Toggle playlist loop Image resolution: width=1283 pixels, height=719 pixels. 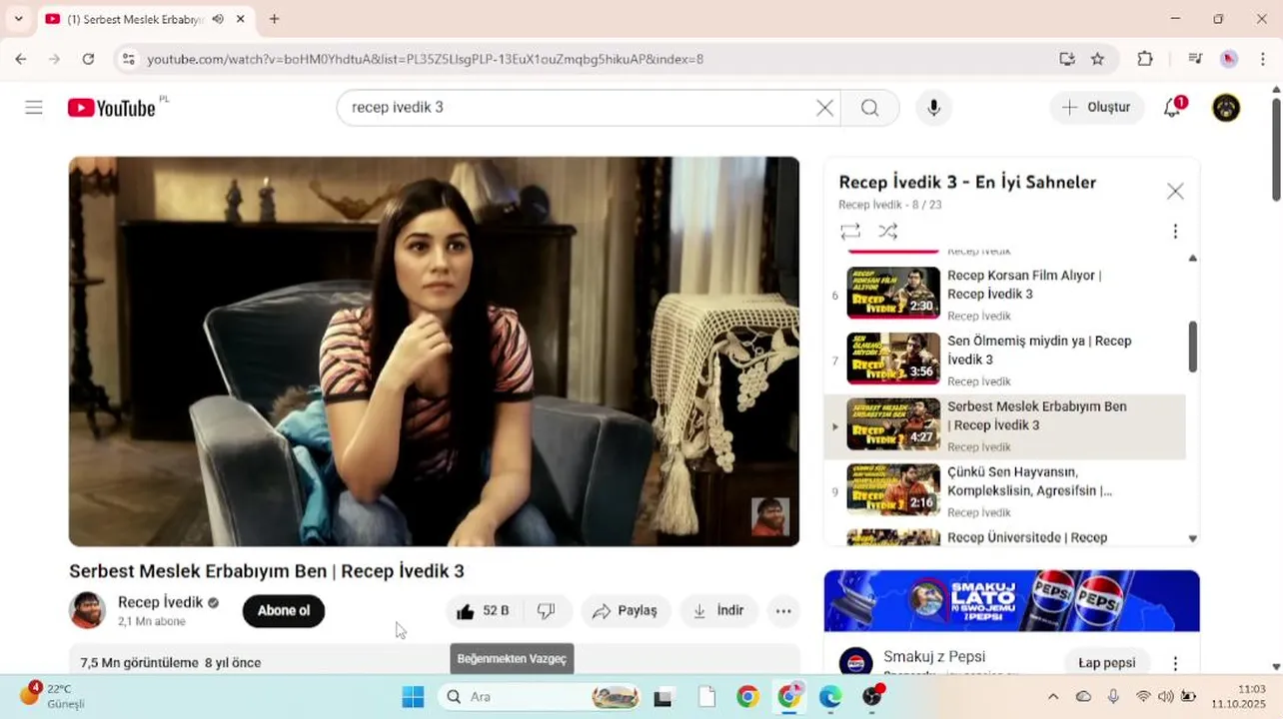(x=850, y=232)
